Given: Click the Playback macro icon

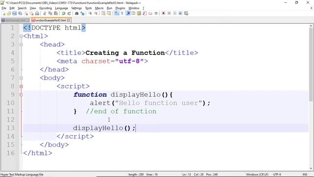Looking at the screenshot, I should coord(175,13).
